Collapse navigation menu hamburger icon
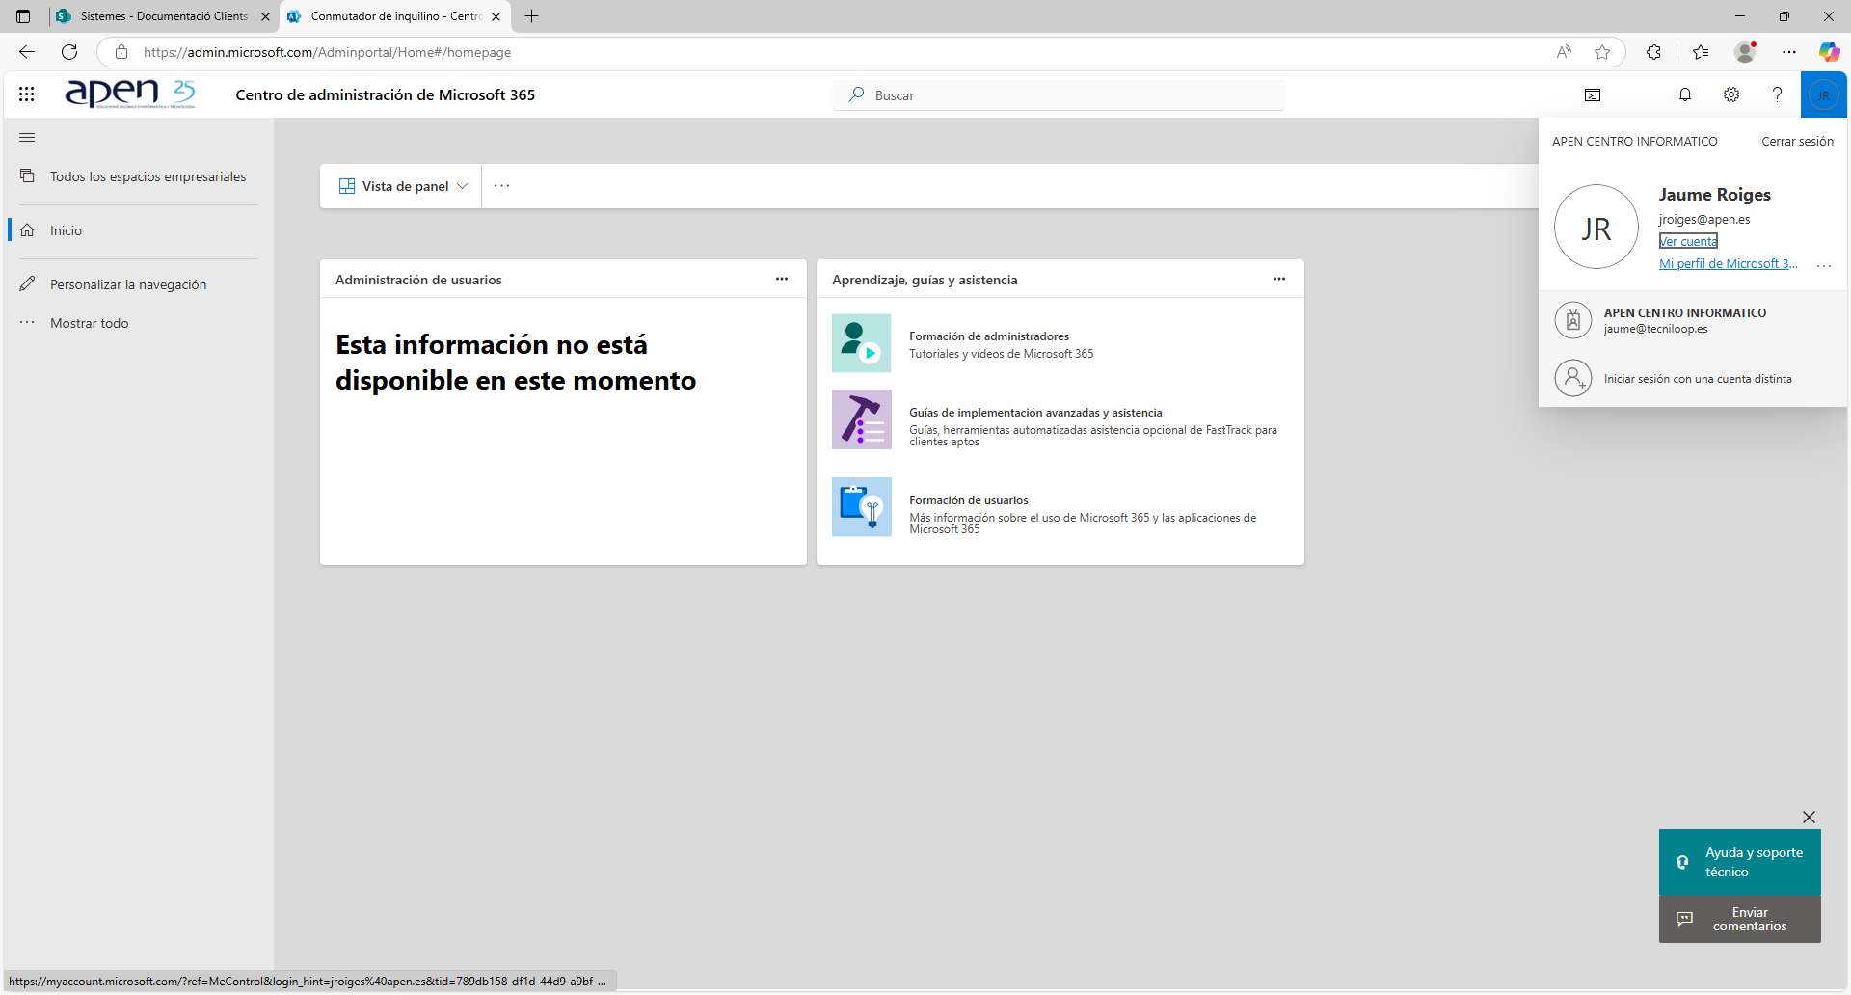 coord(27,138)
